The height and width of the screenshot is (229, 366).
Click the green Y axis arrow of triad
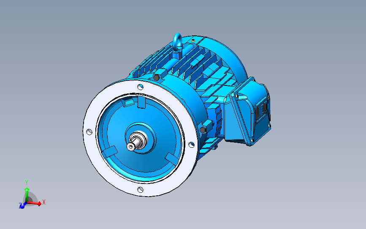[27, 194]
